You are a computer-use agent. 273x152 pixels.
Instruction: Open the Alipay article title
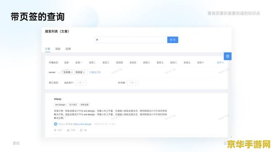(x=58, y=99)
